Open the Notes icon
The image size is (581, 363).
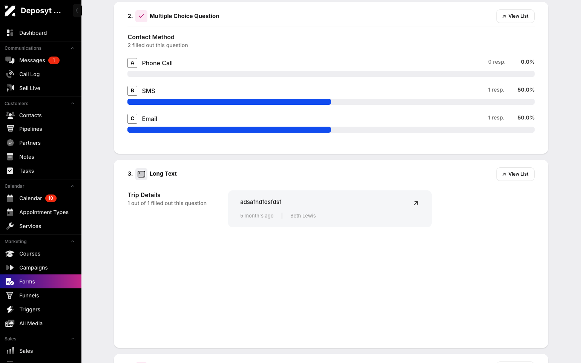click(10, 157)
